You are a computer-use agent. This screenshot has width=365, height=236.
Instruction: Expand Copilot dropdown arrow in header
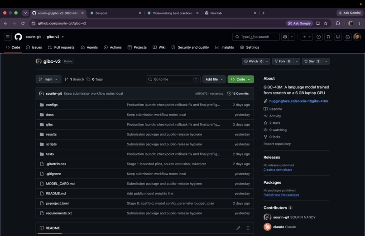pyautogui.click(x=292, y=37)
